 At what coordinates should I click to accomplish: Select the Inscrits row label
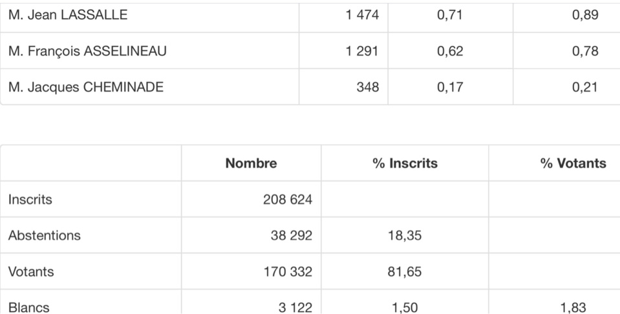coord(30,200)
